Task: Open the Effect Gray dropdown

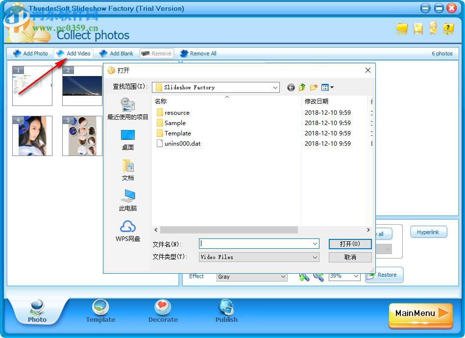Action: point(284,277)
